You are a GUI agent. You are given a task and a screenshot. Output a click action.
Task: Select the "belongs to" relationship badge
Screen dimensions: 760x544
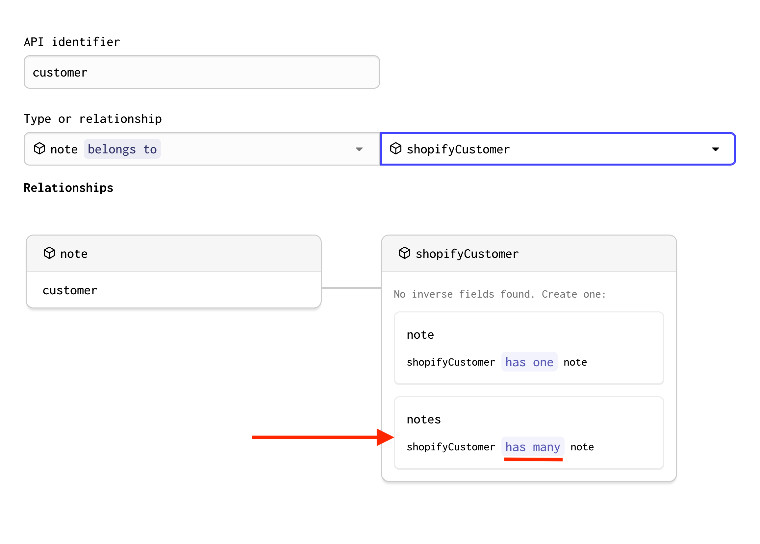click(x=122, y=149)
